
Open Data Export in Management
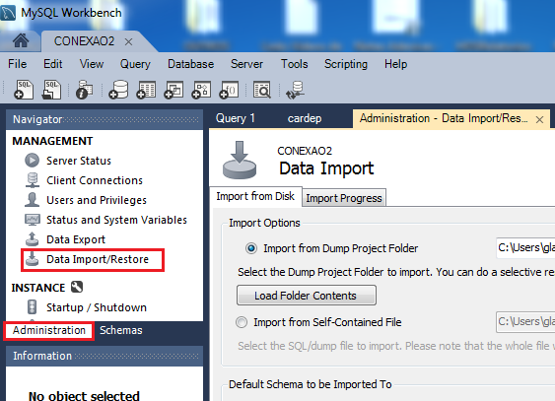point(76,239)
